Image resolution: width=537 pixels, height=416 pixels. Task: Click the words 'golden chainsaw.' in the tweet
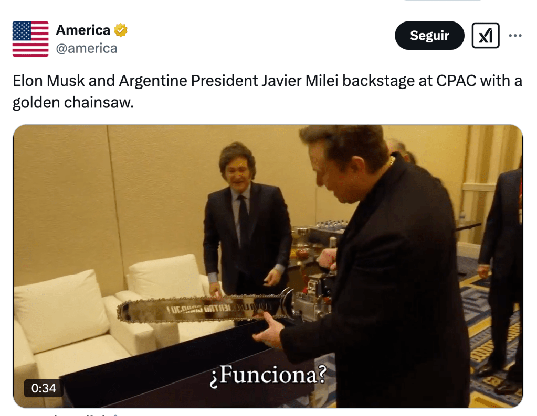[73, 102]
